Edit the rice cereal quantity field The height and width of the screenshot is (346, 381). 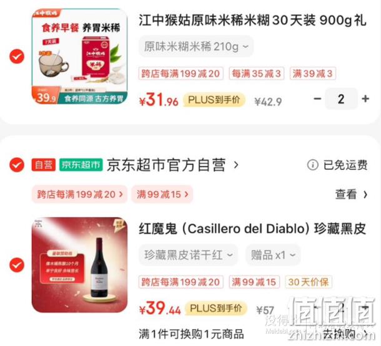[341, 99]
